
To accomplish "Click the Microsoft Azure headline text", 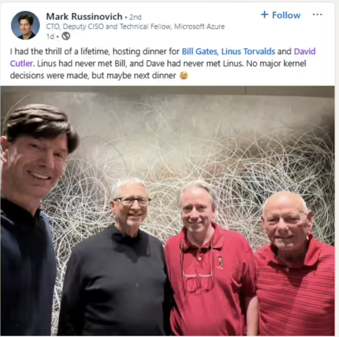I will point(199,26).
